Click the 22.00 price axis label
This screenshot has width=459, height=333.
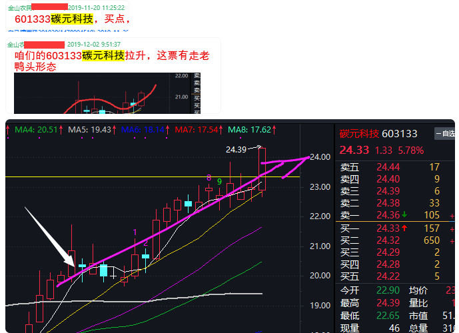click(x=320, y=216)
